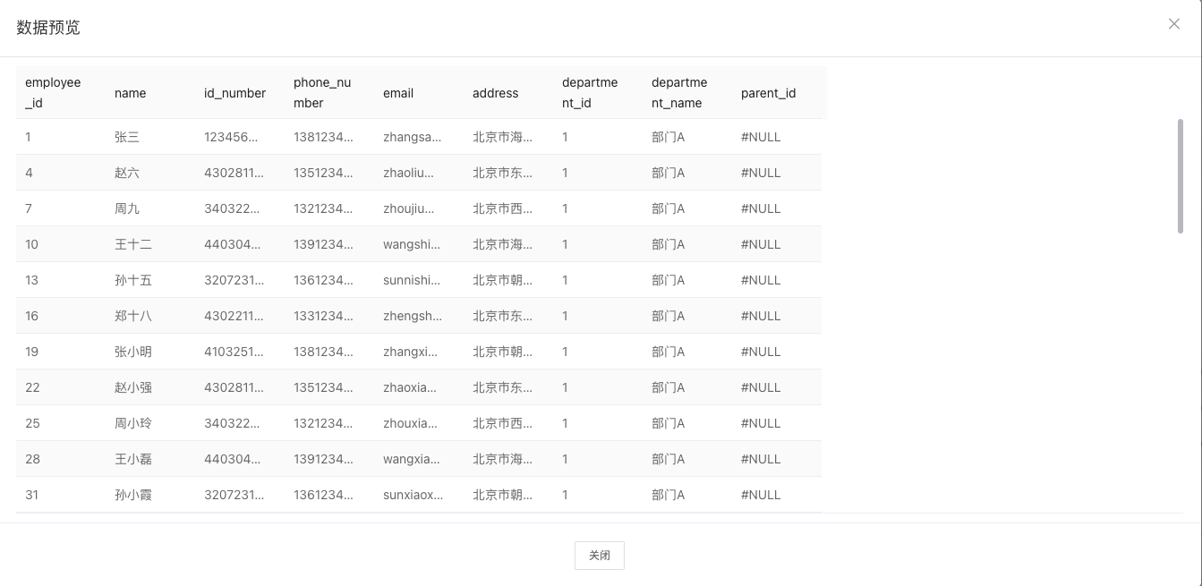Select the name cell 王小磊
The width and height of the screenshot is (1202, 586).
[x=133, y=459]
